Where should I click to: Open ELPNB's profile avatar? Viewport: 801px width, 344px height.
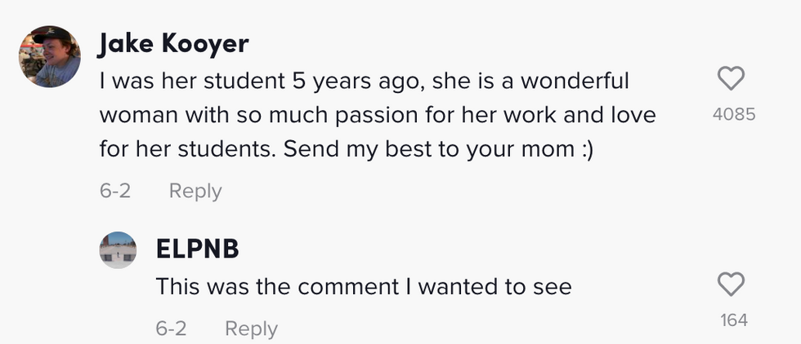[x=118, y=249]
